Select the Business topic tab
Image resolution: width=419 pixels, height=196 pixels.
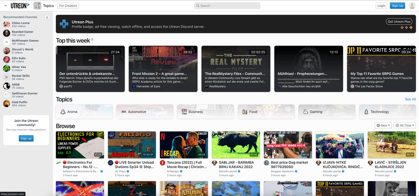pos(205,112)
